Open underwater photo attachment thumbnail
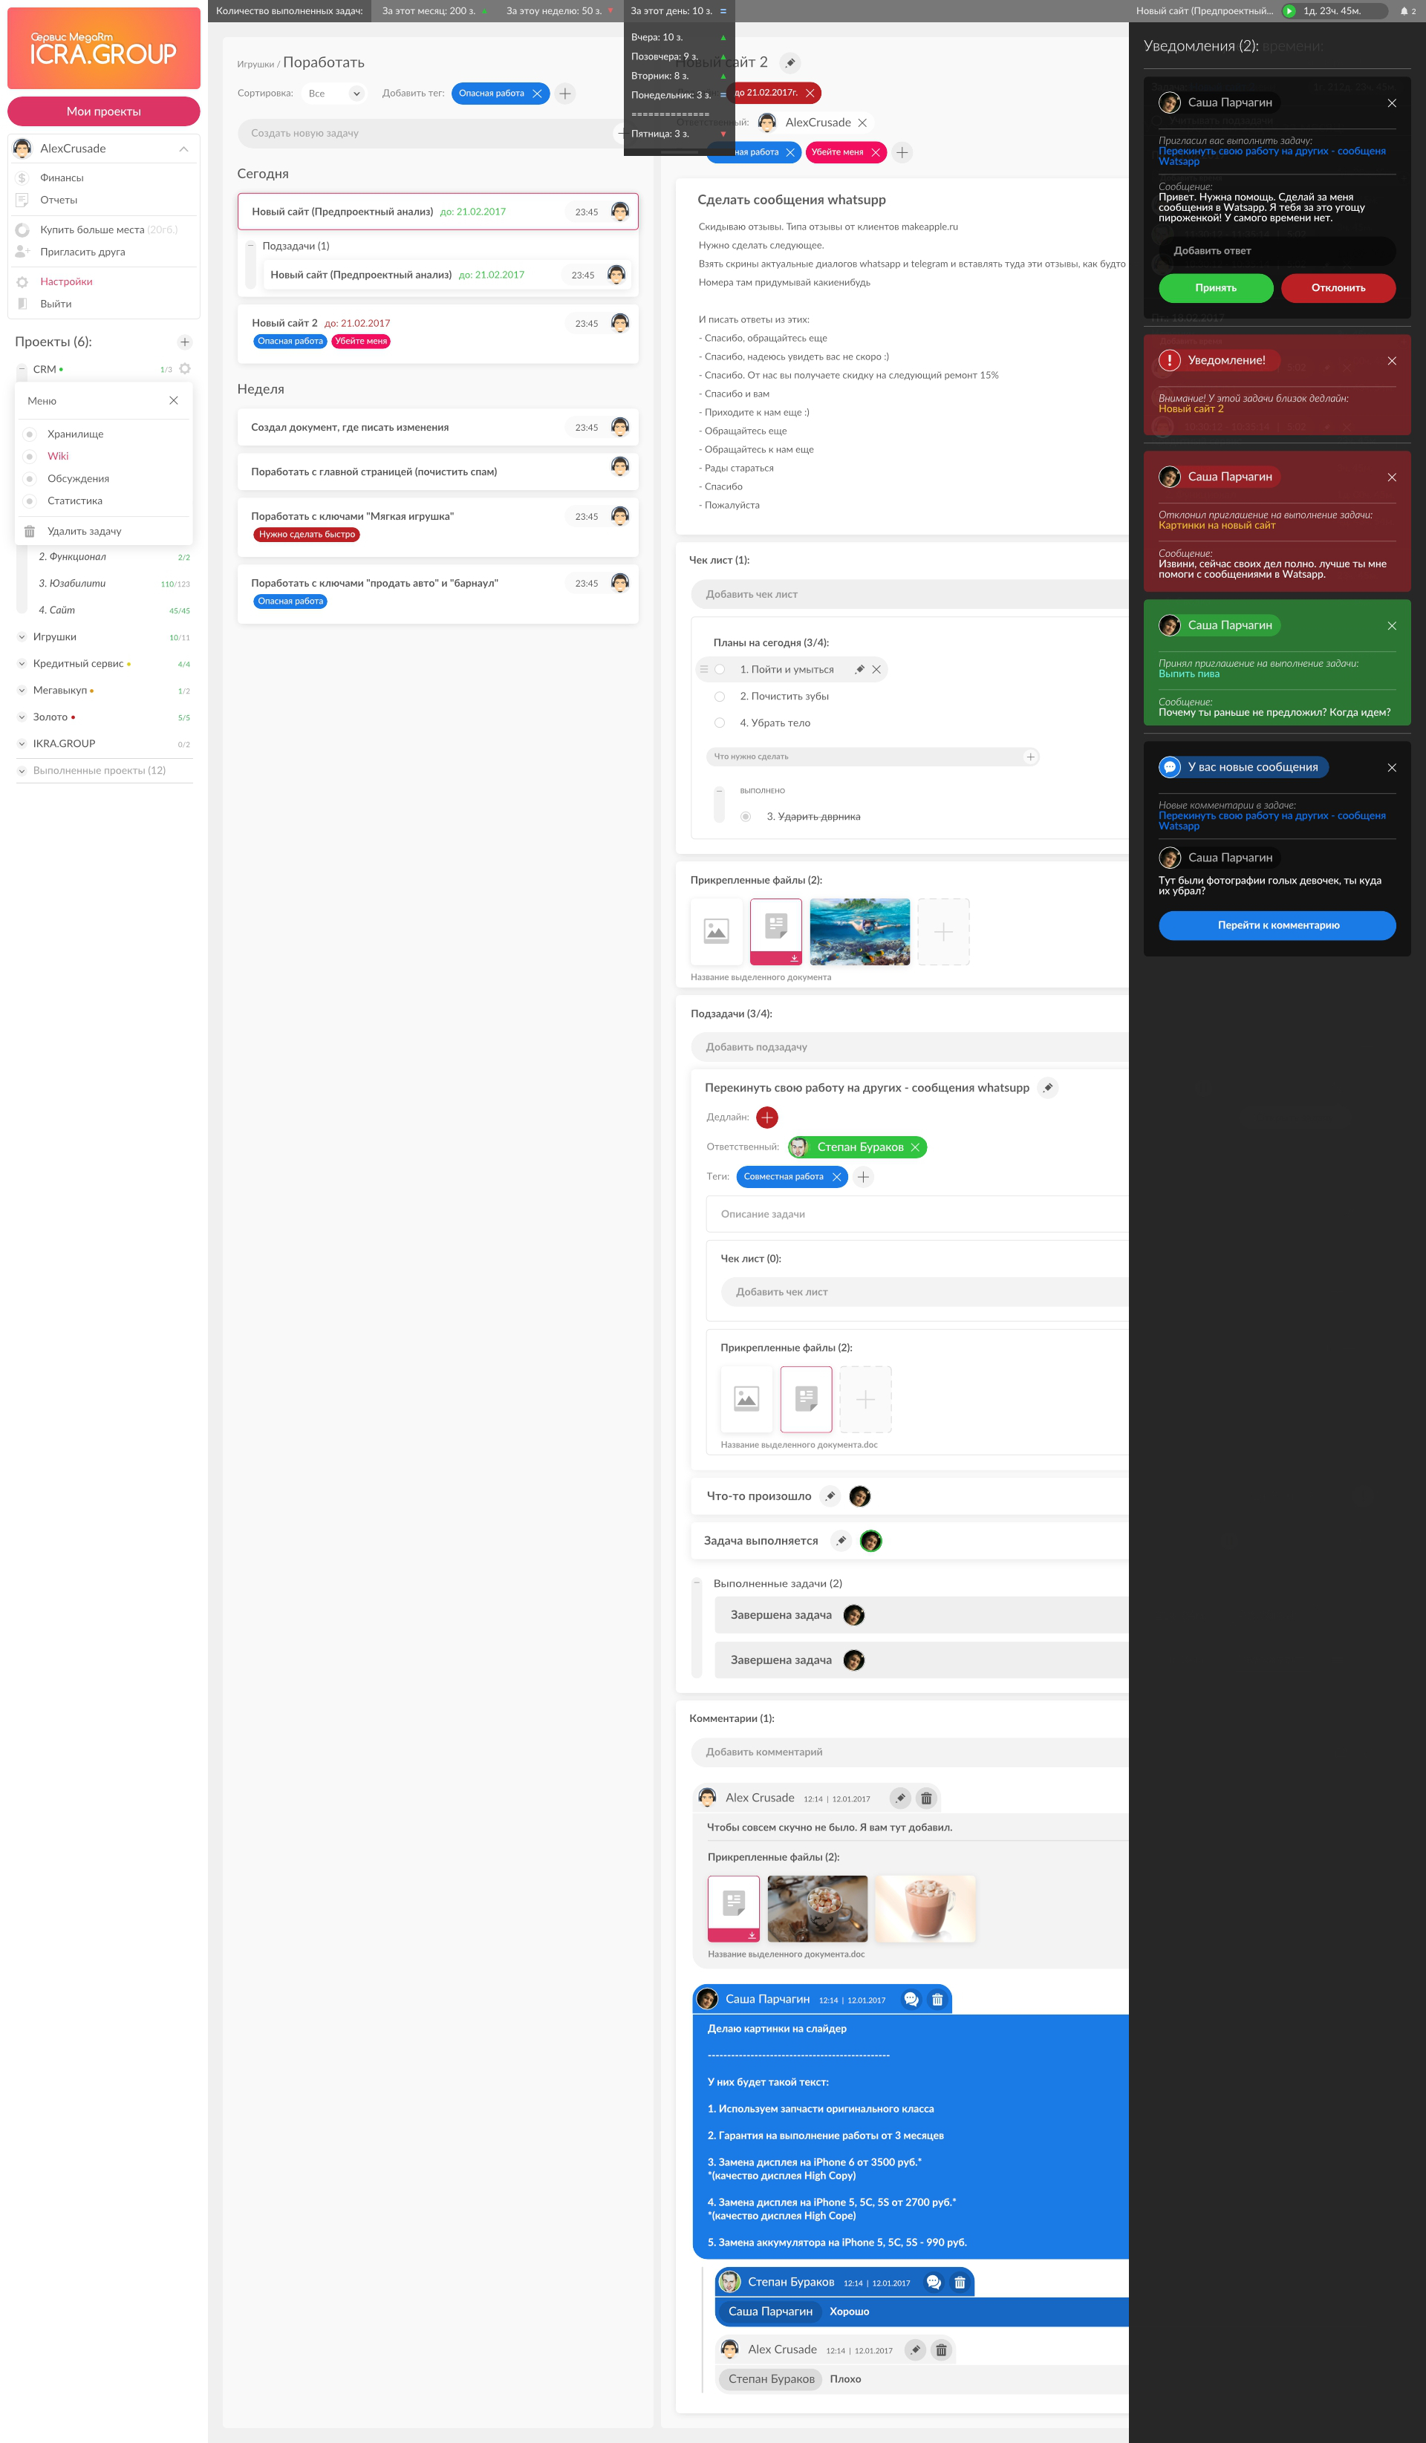 click(860, 932)
